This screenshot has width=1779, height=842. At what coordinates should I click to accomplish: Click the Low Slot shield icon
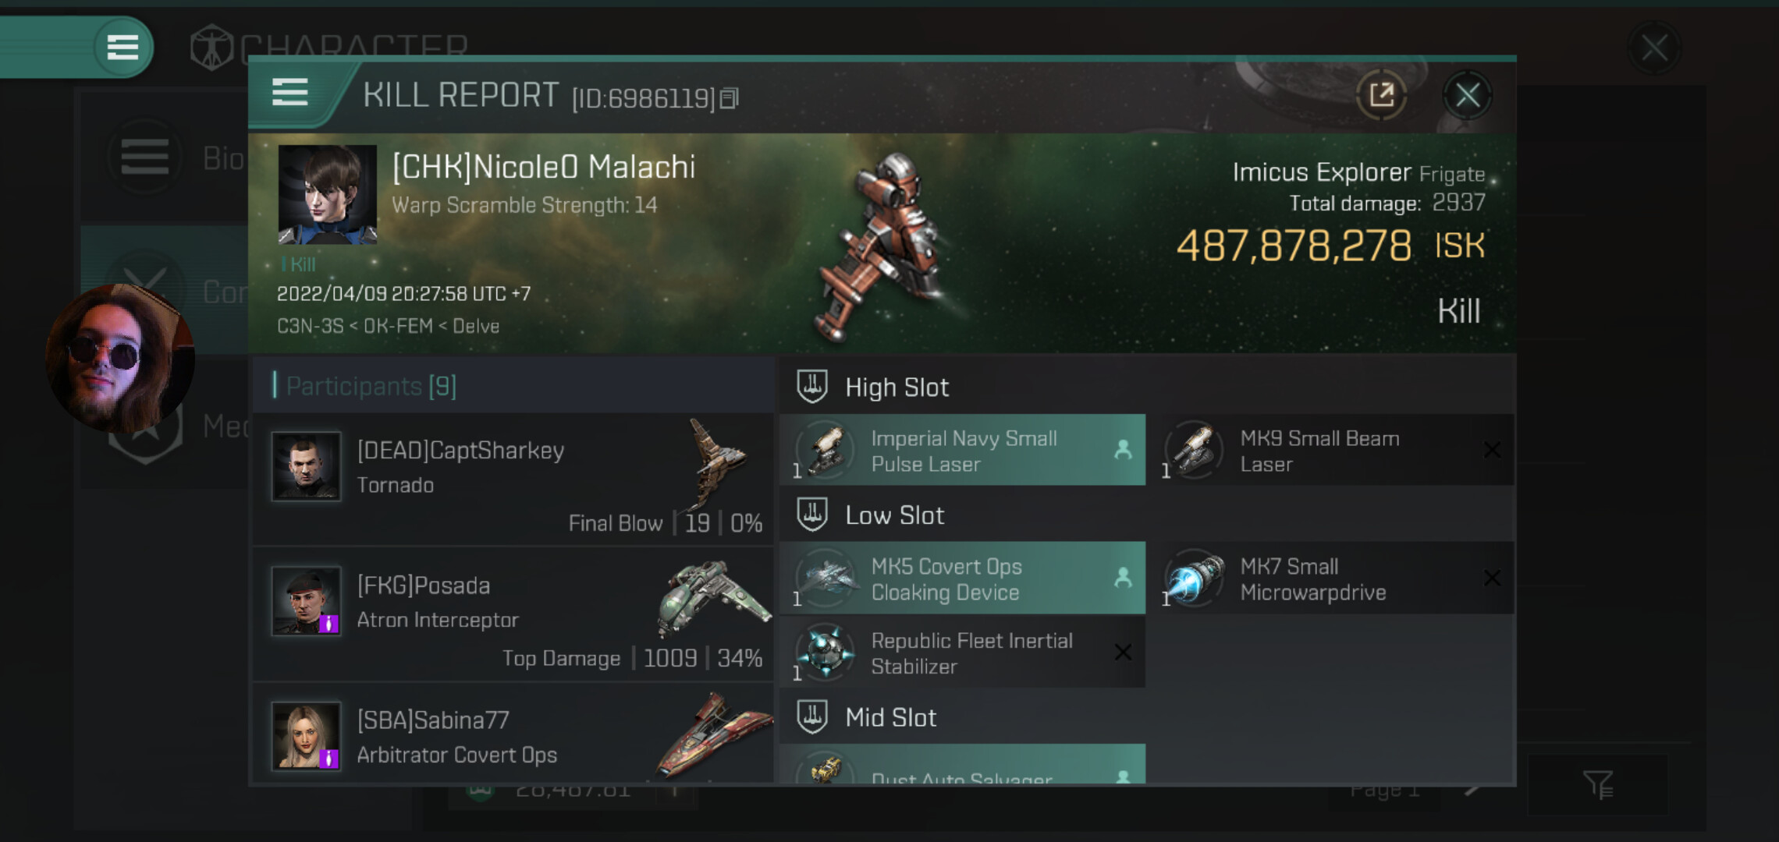click(x=811, y=515)
